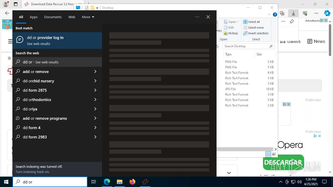Show hidden tray icons chevron

280,182
